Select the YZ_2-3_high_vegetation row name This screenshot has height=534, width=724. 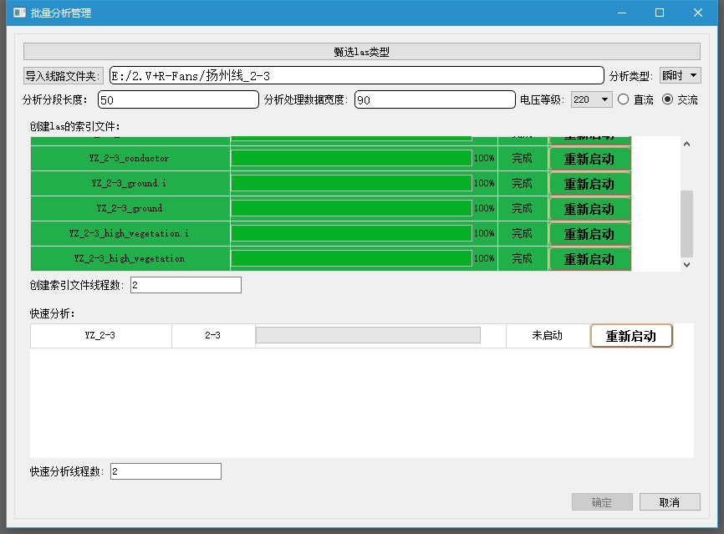(x=130, y=258)
